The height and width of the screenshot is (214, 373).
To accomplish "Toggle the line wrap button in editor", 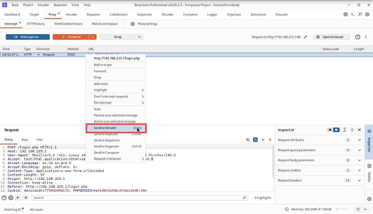I will (x=255, y=140).
